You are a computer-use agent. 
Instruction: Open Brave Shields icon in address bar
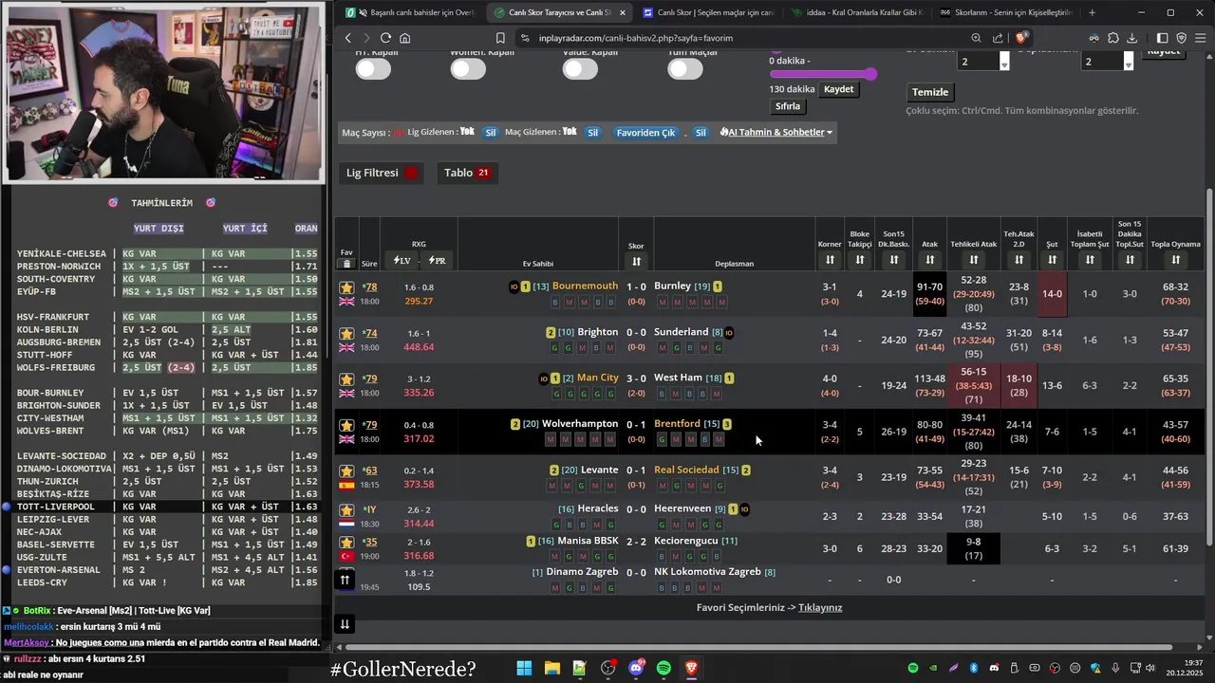(1021, 38)
